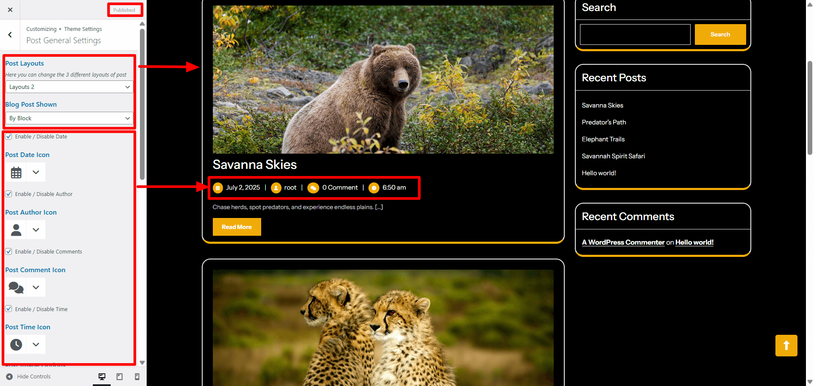Image resolution: width=814 pixels, height=386 pixels.
Task: Toggle Enable / Disable Comments checkbox
Action: coord(8,251)
